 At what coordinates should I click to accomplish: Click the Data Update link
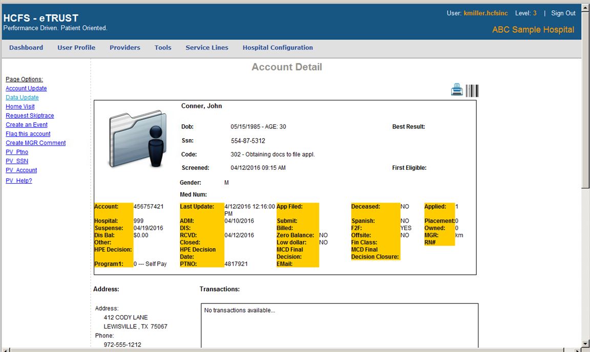point(22,98)
